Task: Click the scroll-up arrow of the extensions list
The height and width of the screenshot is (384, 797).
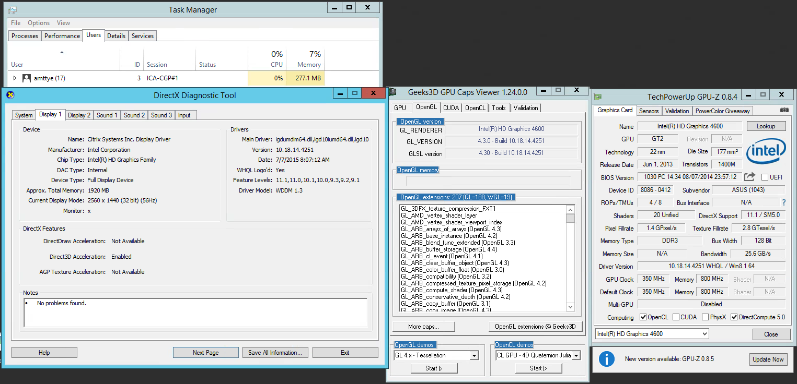Action: [570, 209]
